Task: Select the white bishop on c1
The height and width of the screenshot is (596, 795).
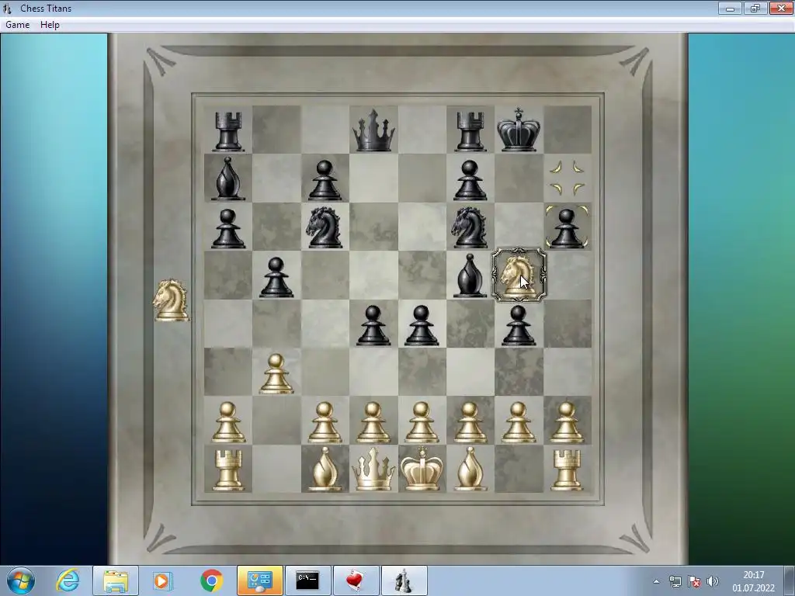Action: (x=325, y=469)
